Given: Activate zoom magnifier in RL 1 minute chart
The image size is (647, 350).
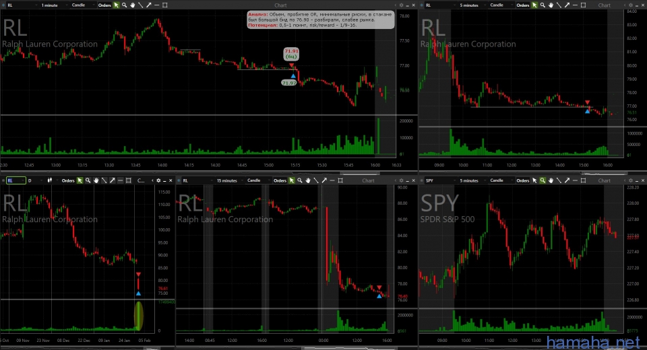Looking at the screenshot, I should [x=124, y=5].
